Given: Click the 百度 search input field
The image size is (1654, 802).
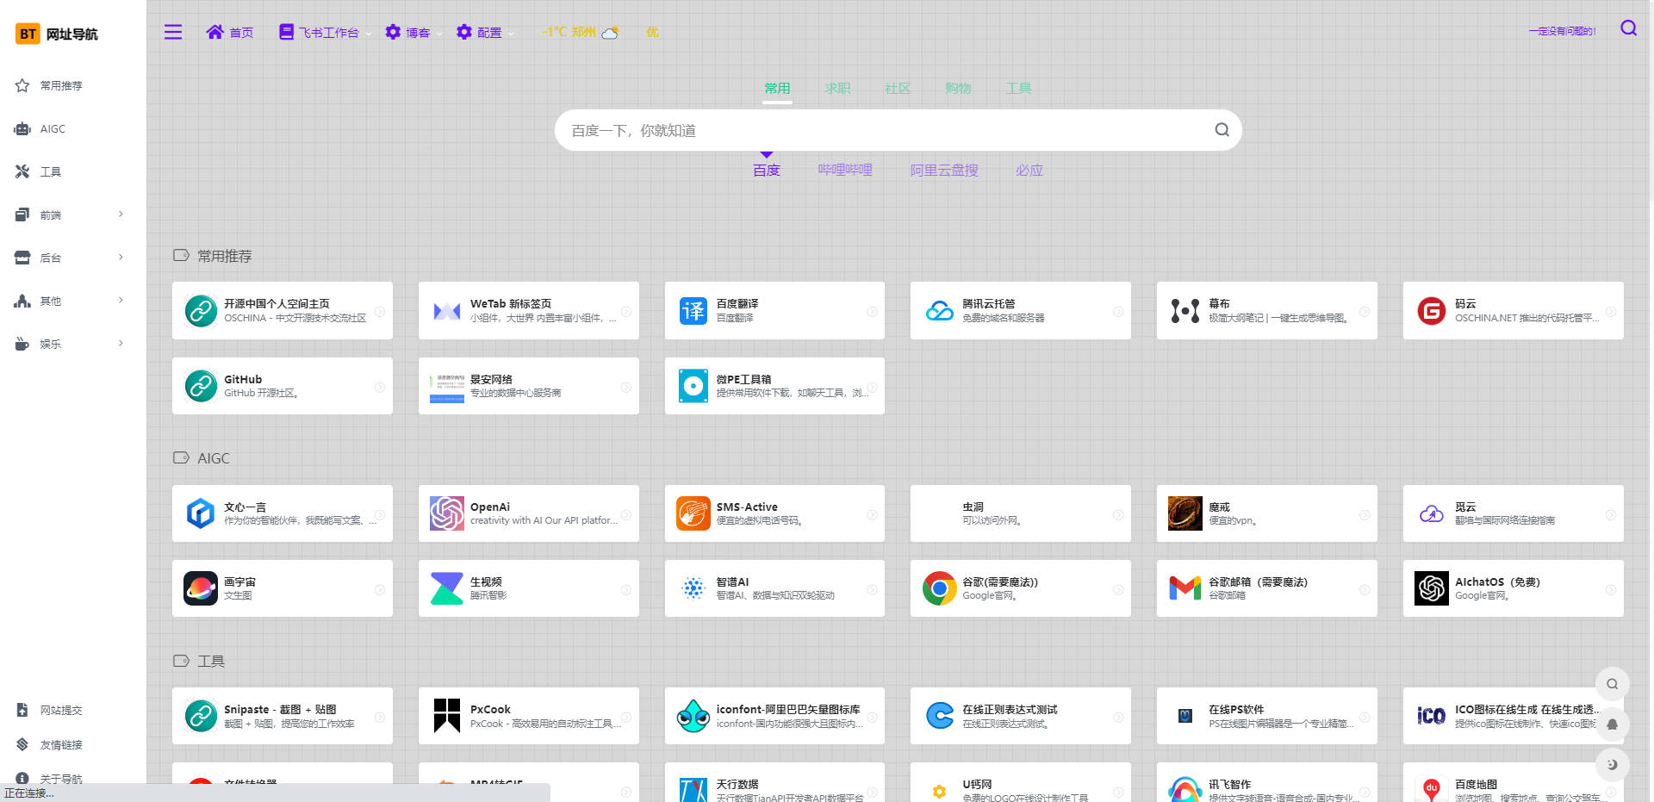Looking at the screenshot, I should [879, 130].
